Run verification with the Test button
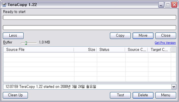Image resolution: width=179 pixels, height=102 pixels. tap(120, 95)
